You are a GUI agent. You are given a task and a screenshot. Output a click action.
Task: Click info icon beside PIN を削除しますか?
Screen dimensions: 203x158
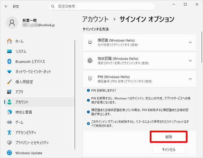(88, 90)
